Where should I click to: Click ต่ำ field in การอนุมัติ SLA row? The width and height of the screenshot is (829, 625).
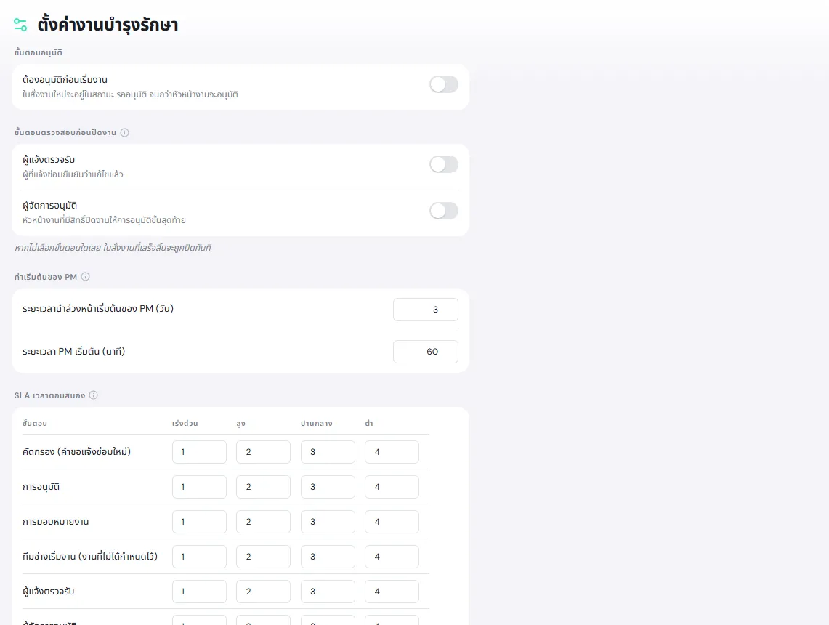click(392, 487)
